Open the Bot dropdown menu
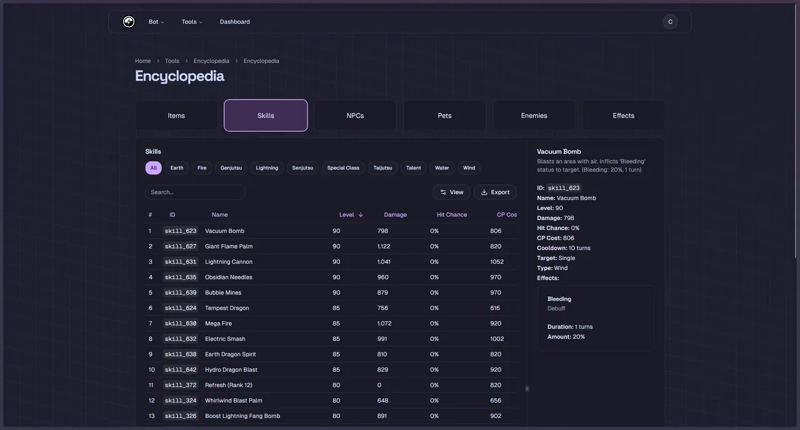 coord(156,22)
